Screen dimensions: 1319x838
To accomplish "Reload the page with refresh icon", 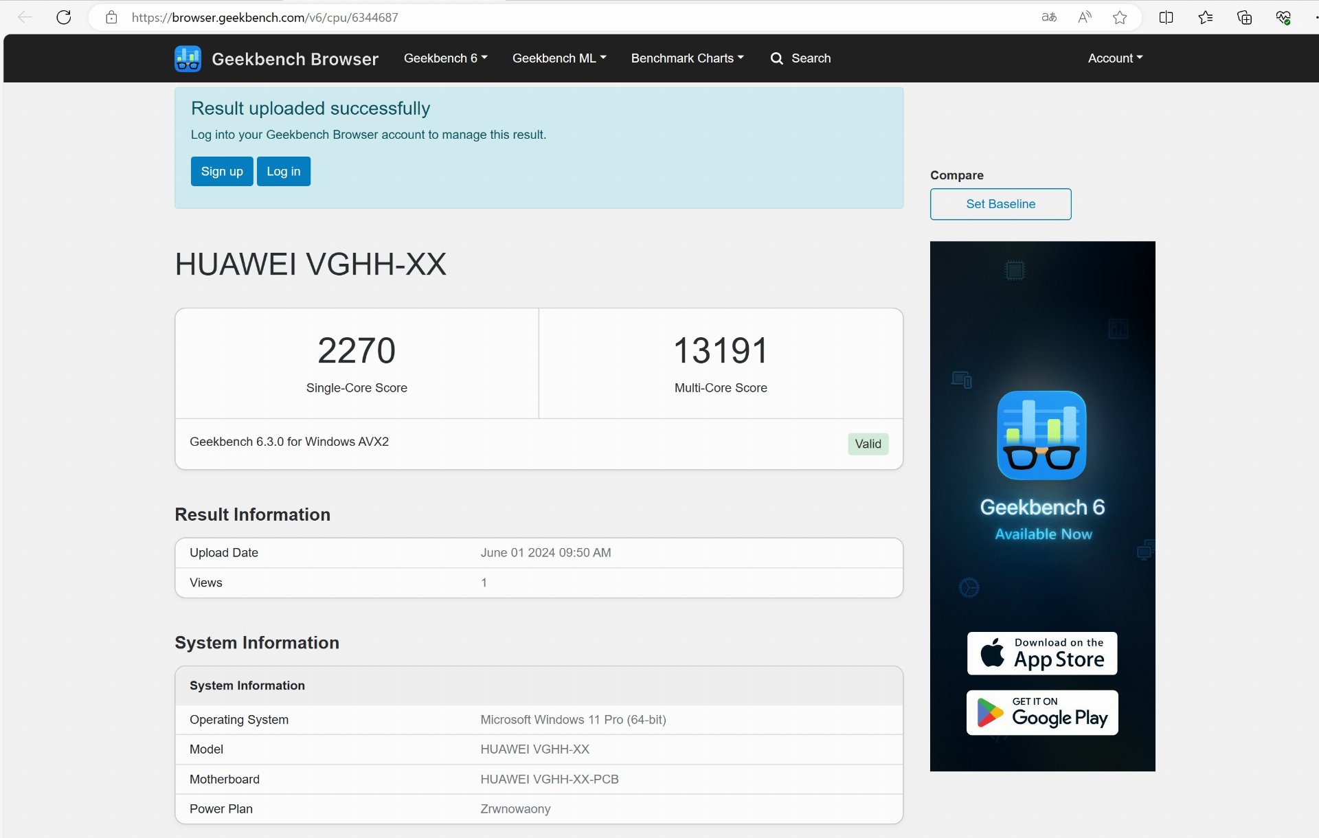I will click(64, 17).
